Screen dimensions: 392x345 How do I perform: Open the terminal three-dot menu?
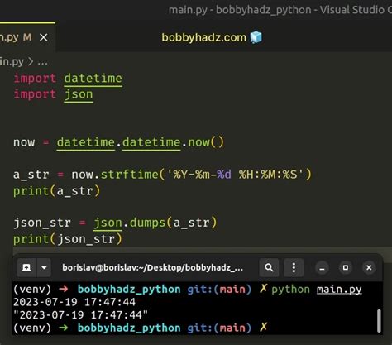pos(294,267)
